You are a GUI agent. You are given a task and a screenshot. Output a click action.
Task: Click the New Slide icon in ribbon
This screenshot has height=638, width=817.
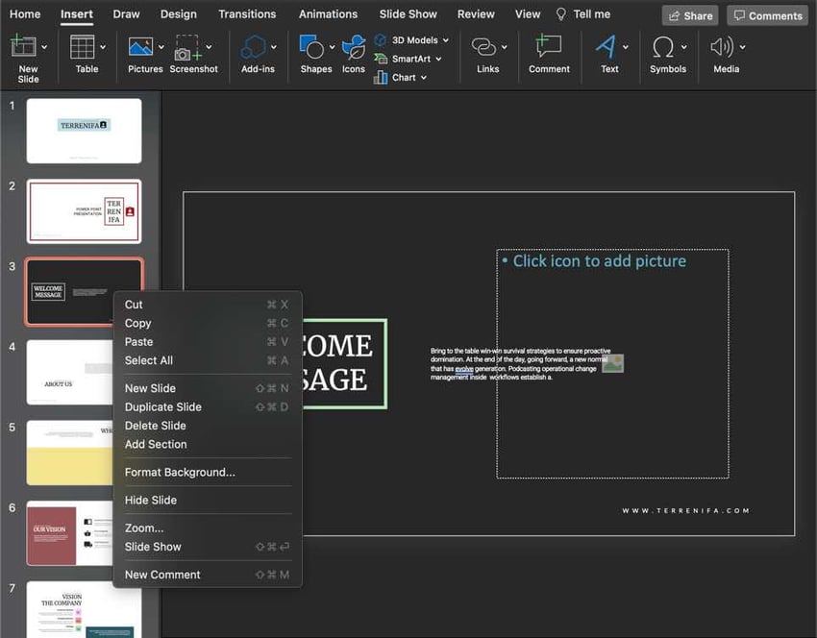(24, 48)
